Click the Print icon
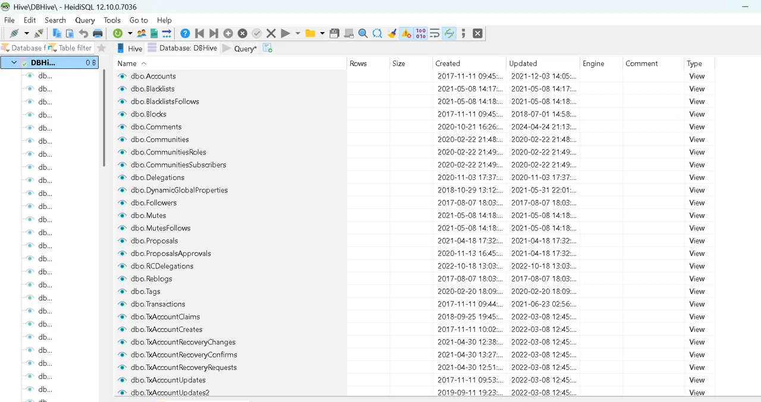Image resolution: width=761 pixels, height=402 pixels. pos(98,33)
